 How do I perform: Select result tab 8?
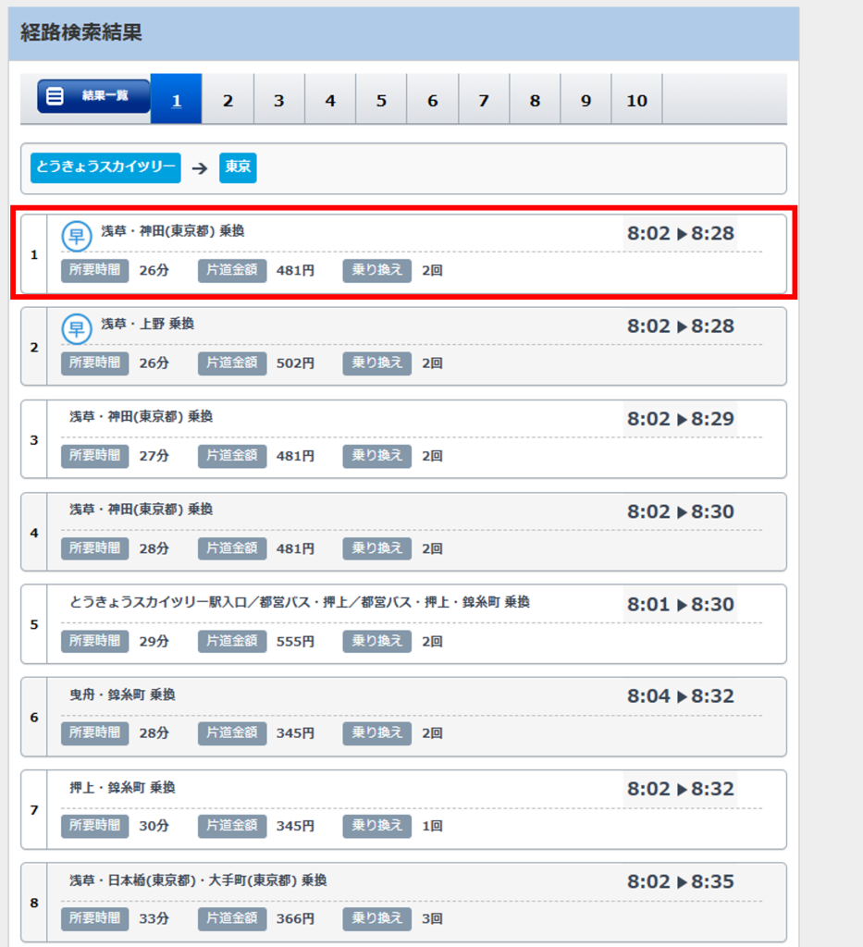(x=535, y=99)
